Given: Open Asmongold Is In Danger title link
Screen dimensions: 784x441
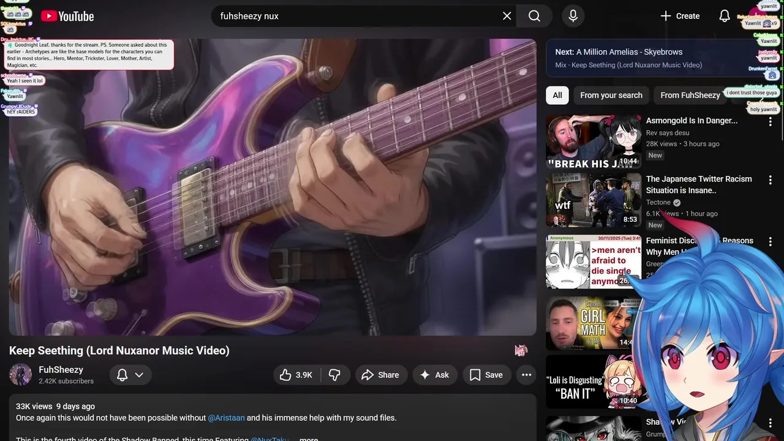Looking at the screenshot, I should coord(692,121).
